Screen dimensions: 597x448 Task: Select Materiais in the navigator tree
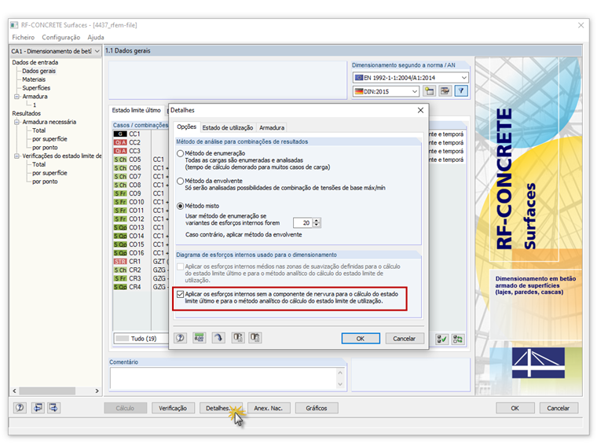pos(34,79)
